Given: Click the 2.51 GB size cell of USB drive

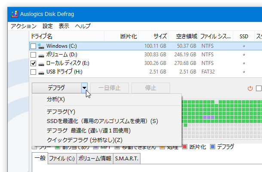Looking at the screenshot, I should click(158, 72).
